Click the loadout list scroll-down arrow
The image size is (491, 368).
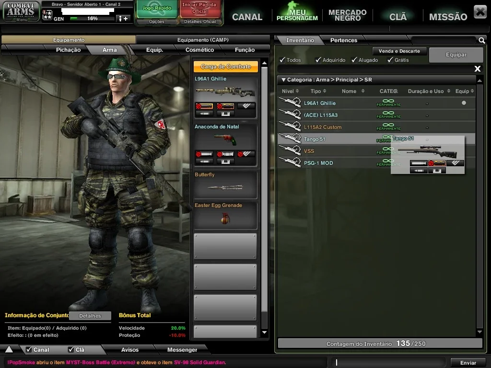(x=264, y=333)
